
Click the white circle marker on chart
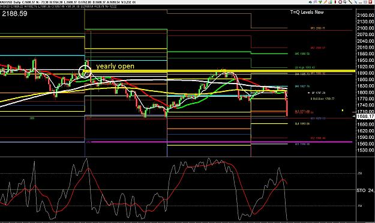(85, 71)
